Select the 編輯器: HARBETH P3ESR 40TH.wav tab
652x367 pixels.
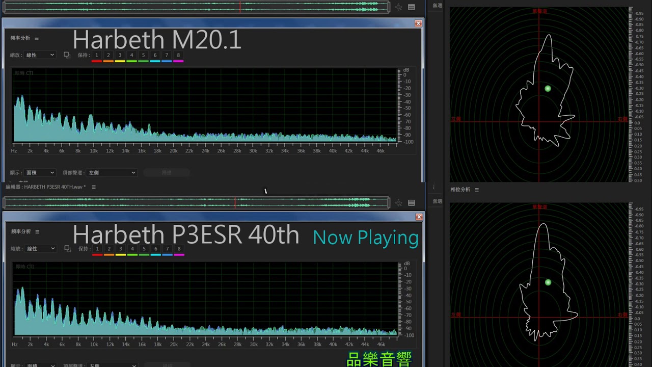[45, 187]
